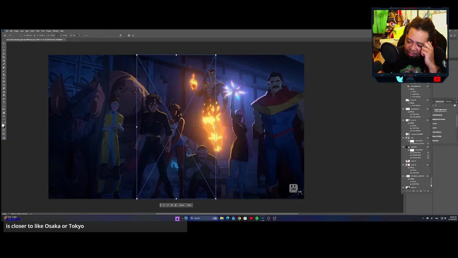Viewport: 458px width, 258px height.
Task: Click the taskbar Search box
Action: [x=204, y=218]
